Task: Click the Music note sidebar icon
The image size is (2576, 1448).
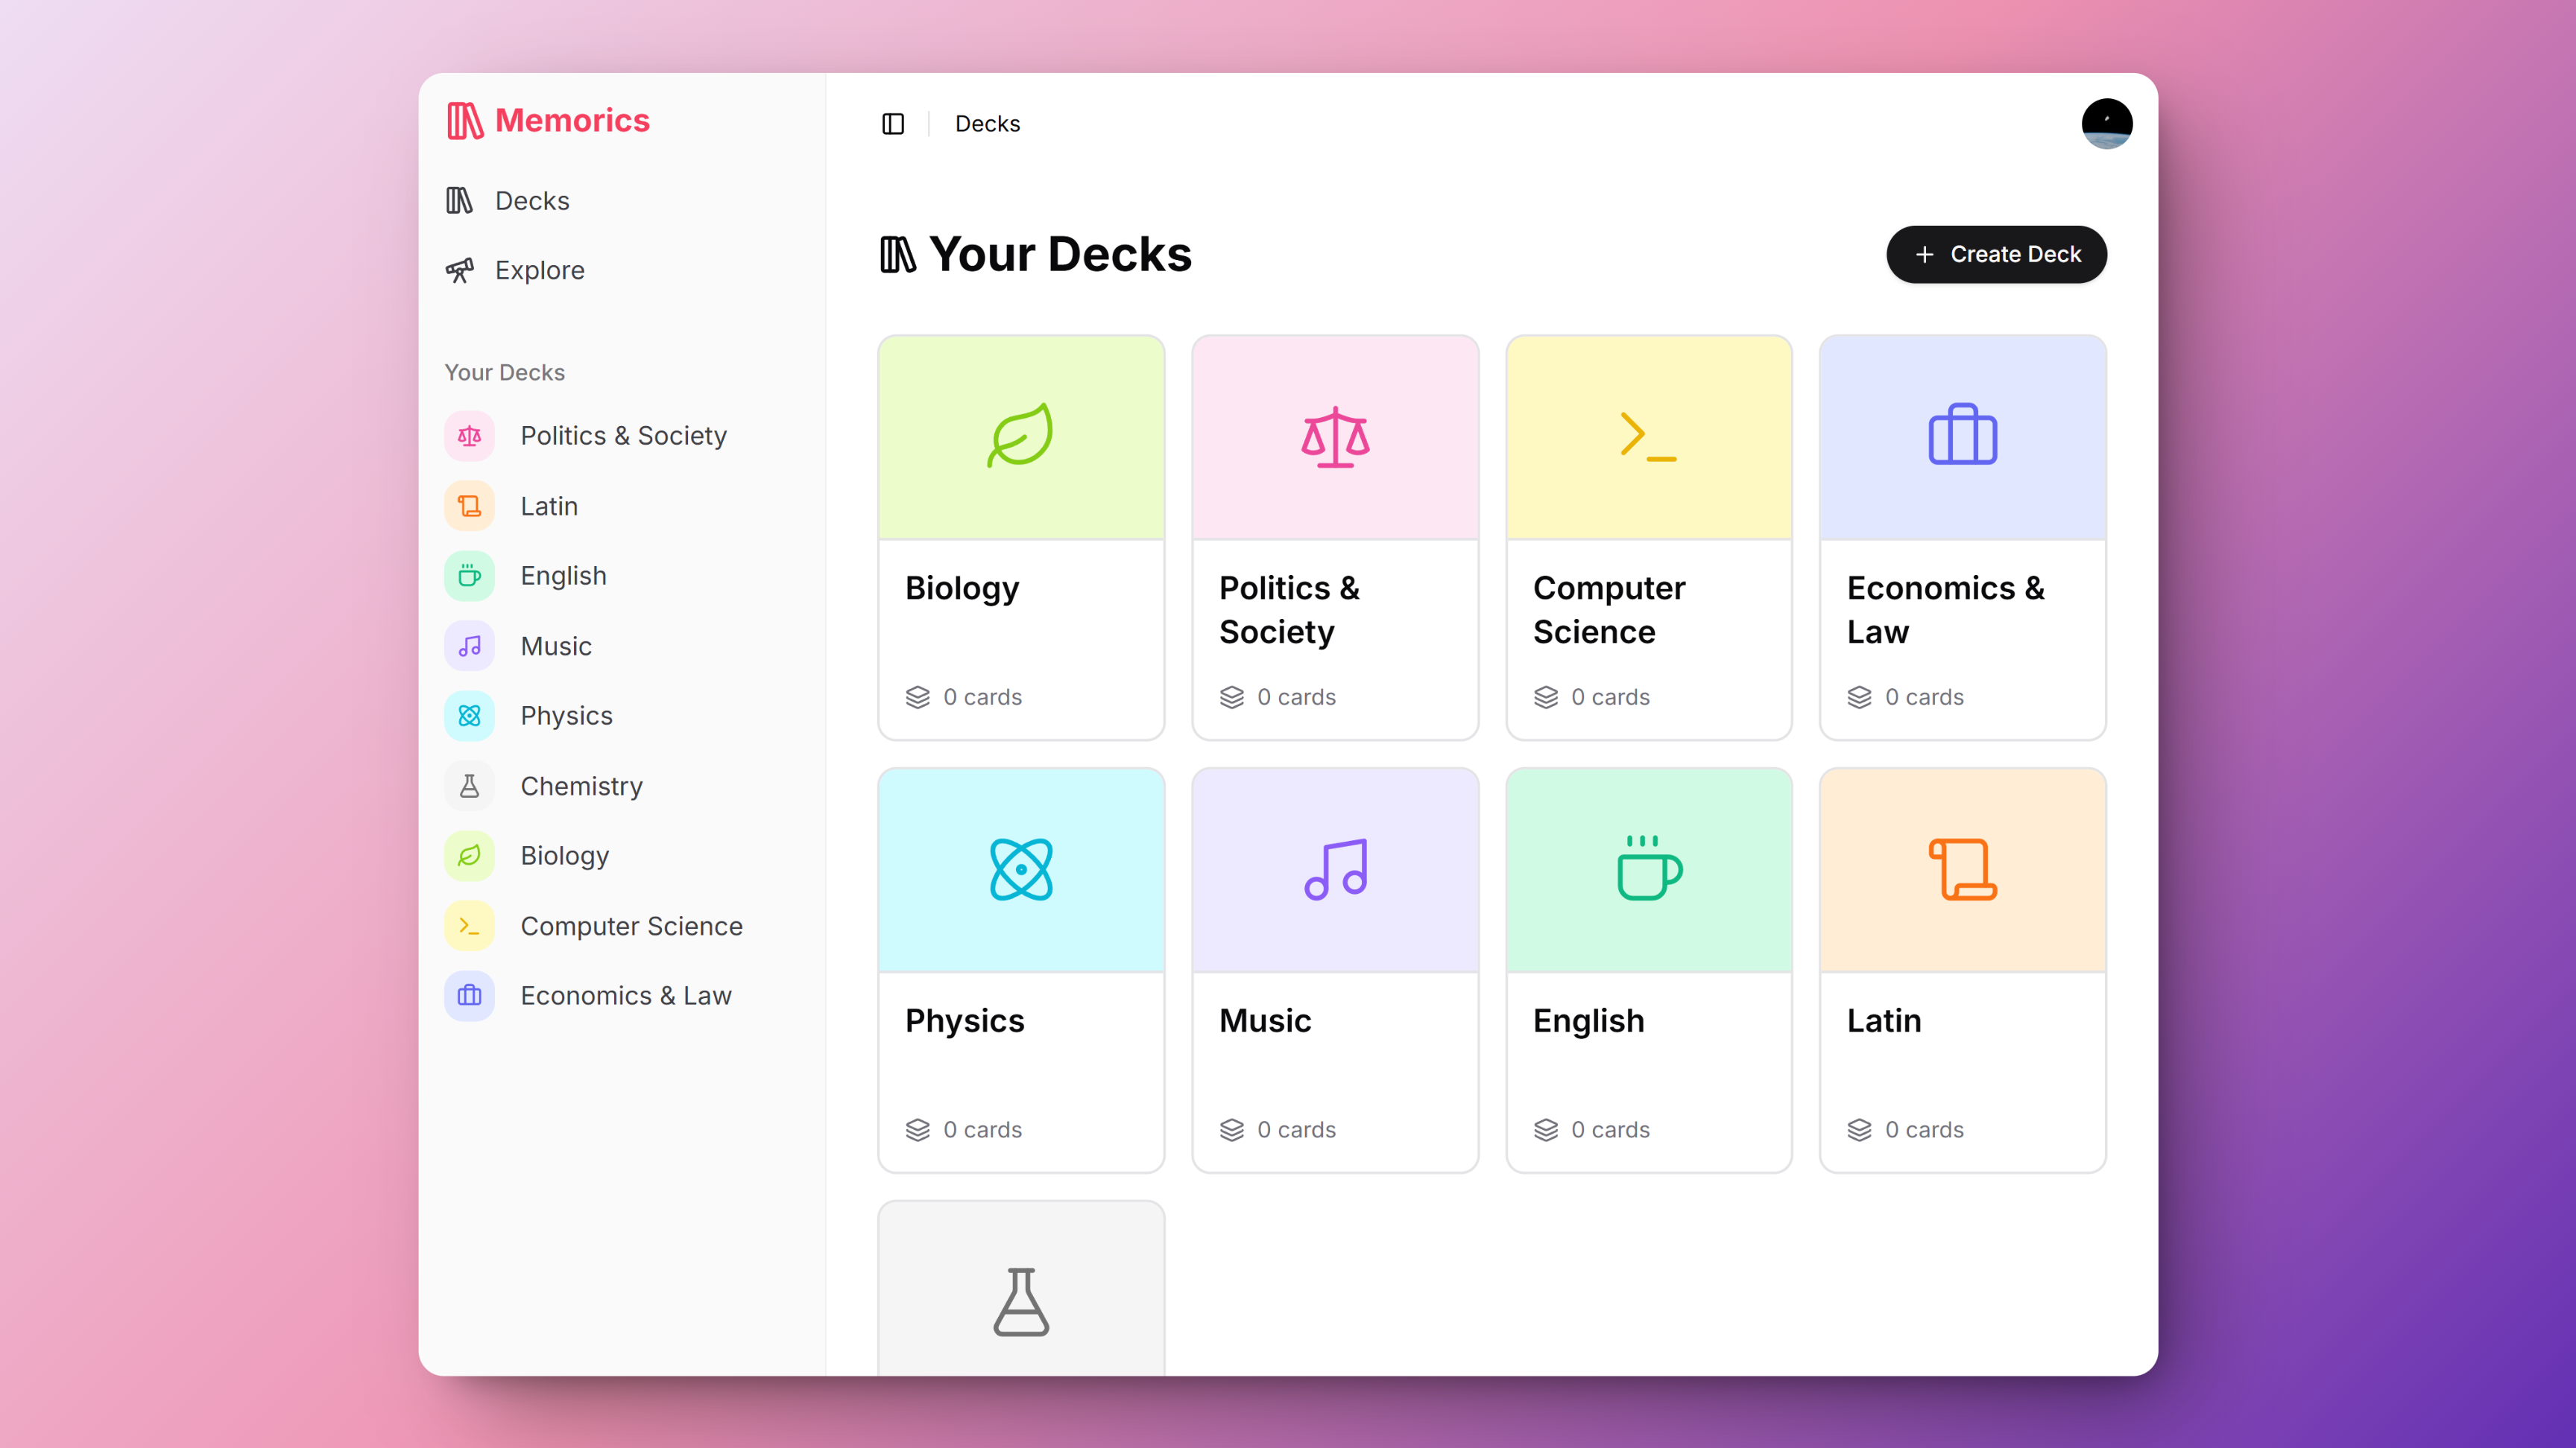Action: tap(469, 647)
